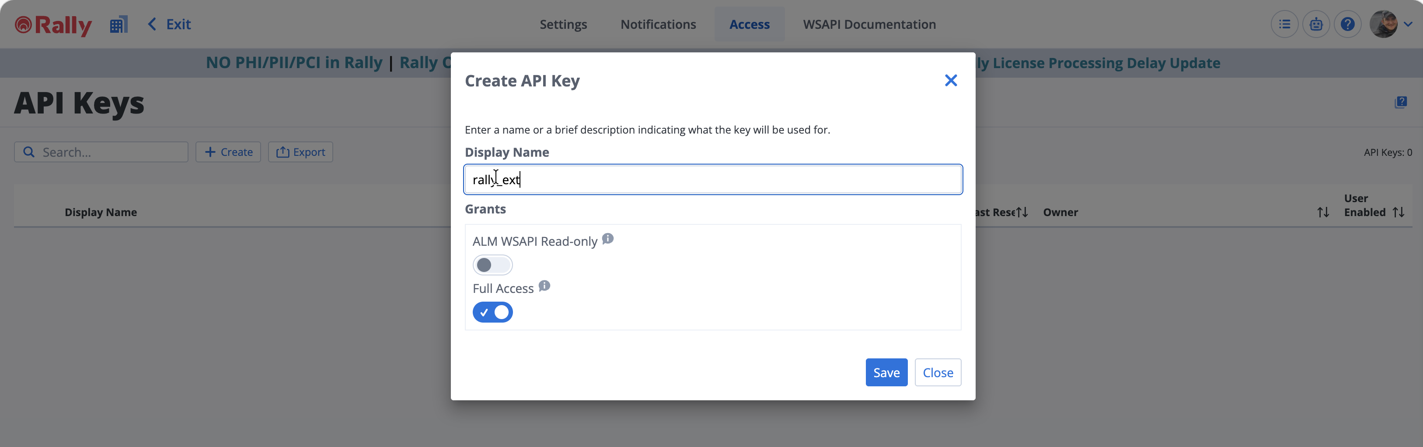This screenshot has height=447, width=1423.
Task: Show info for Full Access grant
Action: pos(544,285)
